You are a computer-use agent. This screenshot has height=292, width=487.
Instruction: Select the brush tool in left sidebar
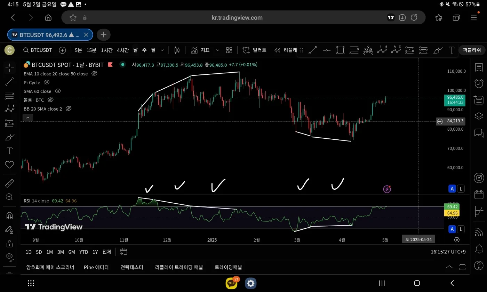pyautogui.click(x=9, y=137)
